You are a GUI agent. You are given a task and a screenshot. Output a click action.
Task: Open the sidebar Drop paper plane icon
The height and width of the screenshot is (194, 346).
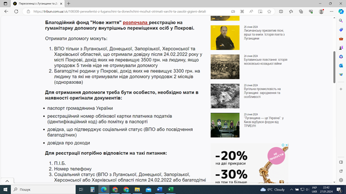[x=341, y=75]
